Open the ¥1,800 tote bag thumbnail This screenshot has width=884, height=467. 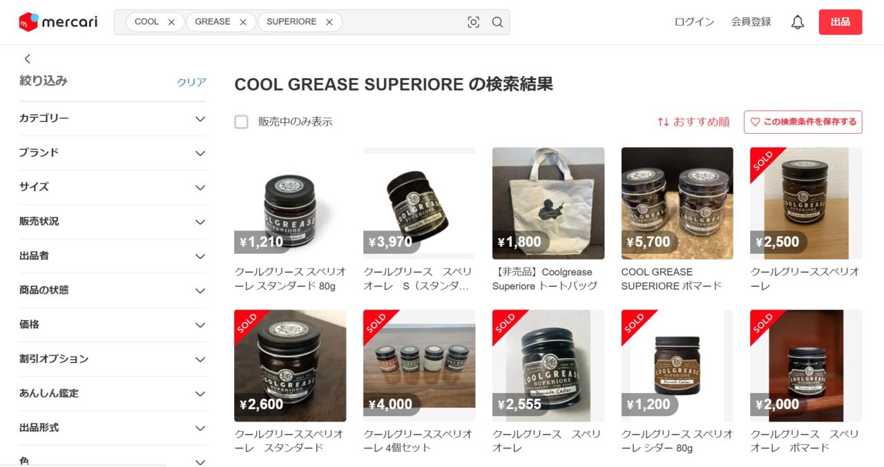tap(548, 203)
